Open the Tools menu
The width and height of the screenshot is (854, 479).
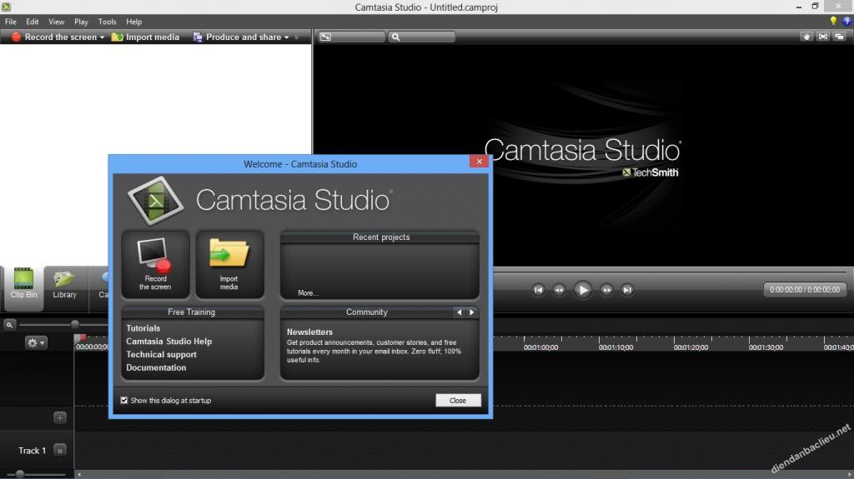107,22
